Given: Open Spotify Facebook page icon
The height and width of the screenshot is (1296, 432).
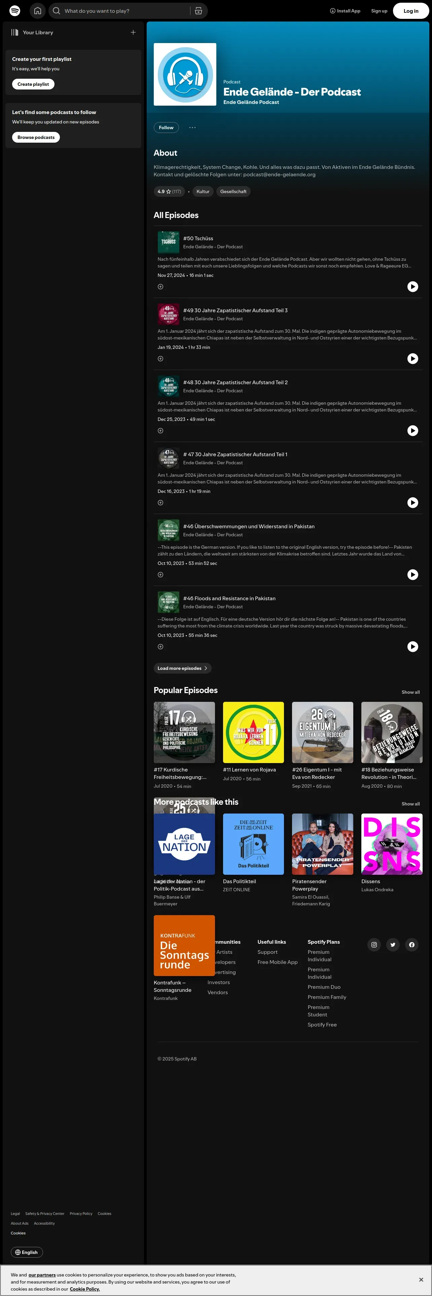Looking at the screenshot, I should (412, 945).
